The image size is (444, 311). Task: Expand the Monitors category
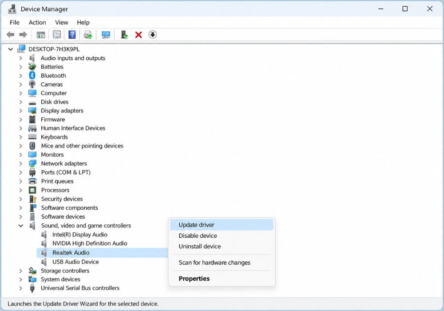[x=20, y=155]
